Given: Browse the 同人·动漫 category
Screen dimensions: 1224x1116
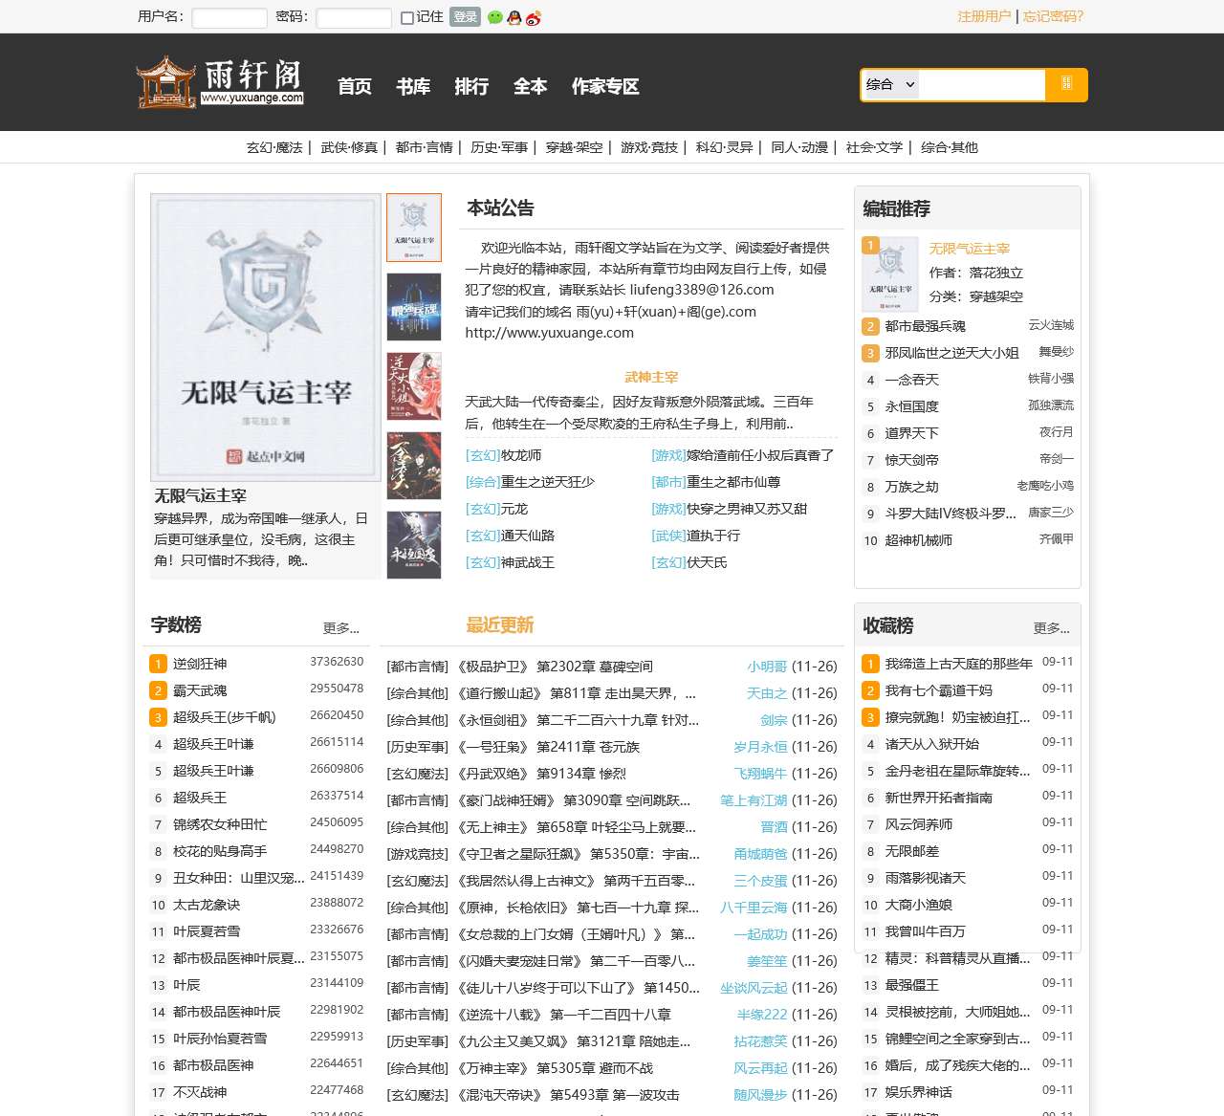Looking at the screenshot, I should pyautogui.click(x=799, y=147).
